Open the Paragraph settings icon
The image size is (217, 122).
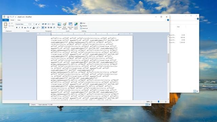tap(54, 27)
